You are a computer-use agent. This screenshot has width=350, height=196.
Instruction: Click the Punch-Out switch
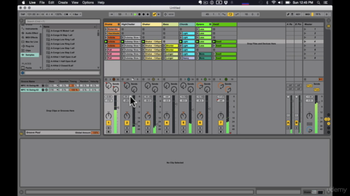(x=237, y=14)
